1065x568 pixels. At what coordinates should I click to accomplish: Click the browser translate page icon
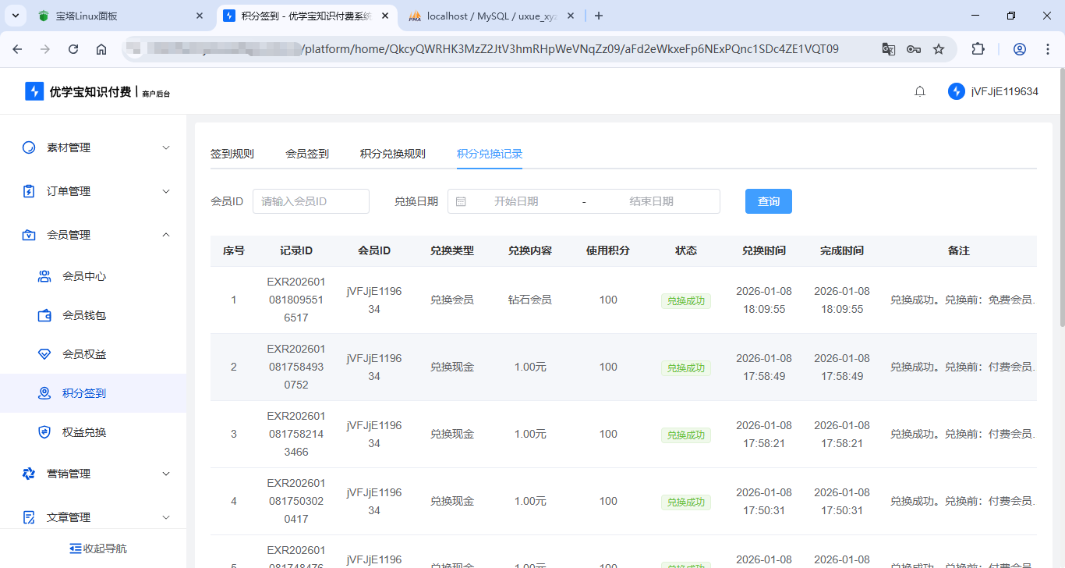pyautogui.click(x=889, y=49)
